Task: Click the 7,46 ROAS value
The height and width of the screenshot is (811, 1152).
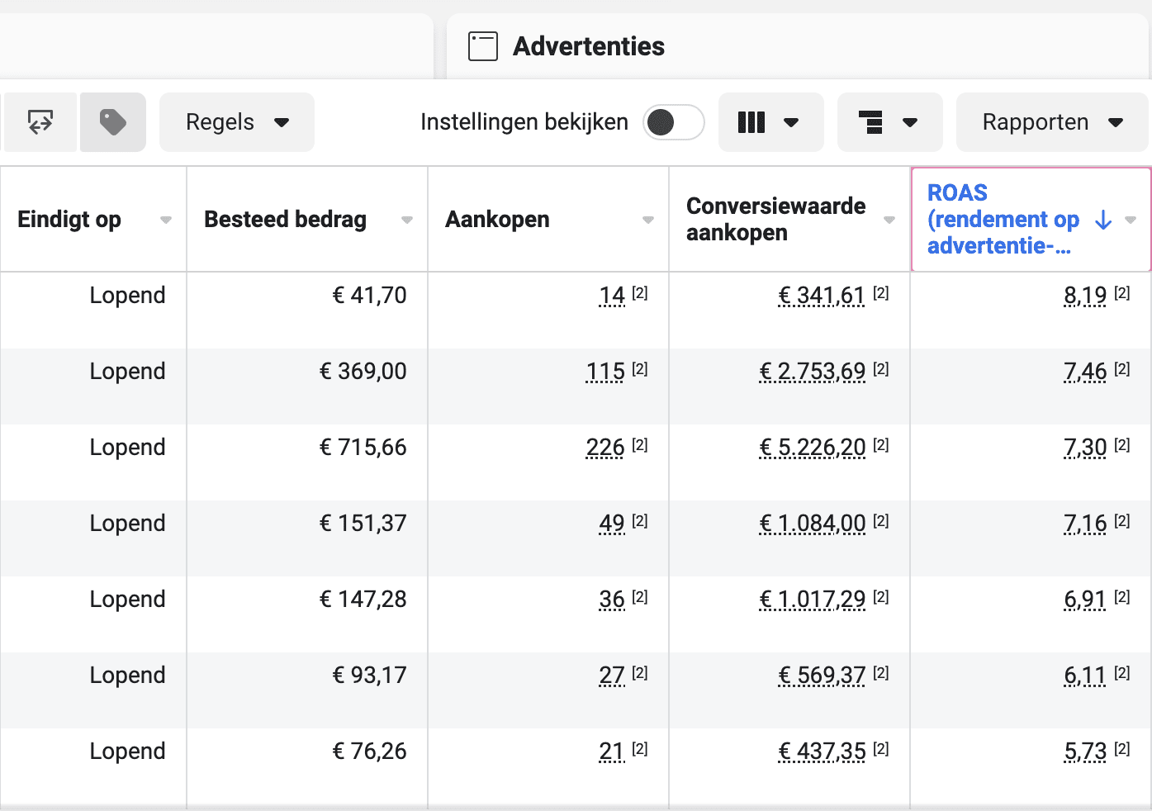Action: pyautogui.click(x=1085, y=372)
